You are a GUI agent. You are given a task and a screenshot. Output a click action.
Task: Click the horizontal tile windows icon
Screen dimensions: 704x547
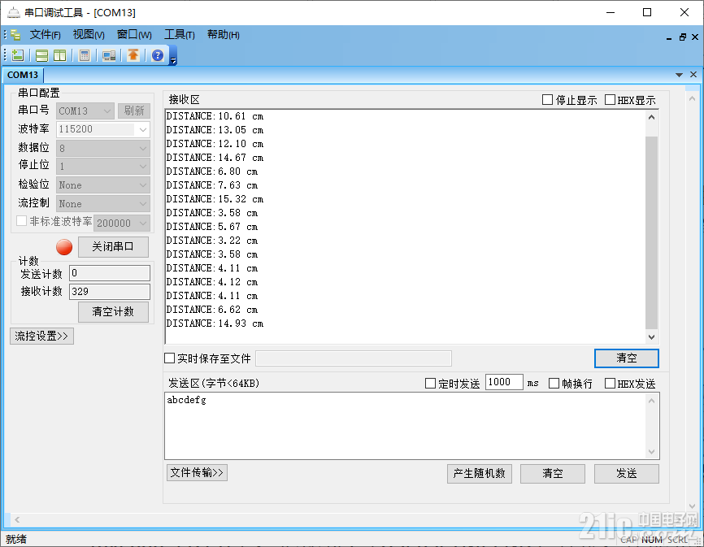(41, 55)
